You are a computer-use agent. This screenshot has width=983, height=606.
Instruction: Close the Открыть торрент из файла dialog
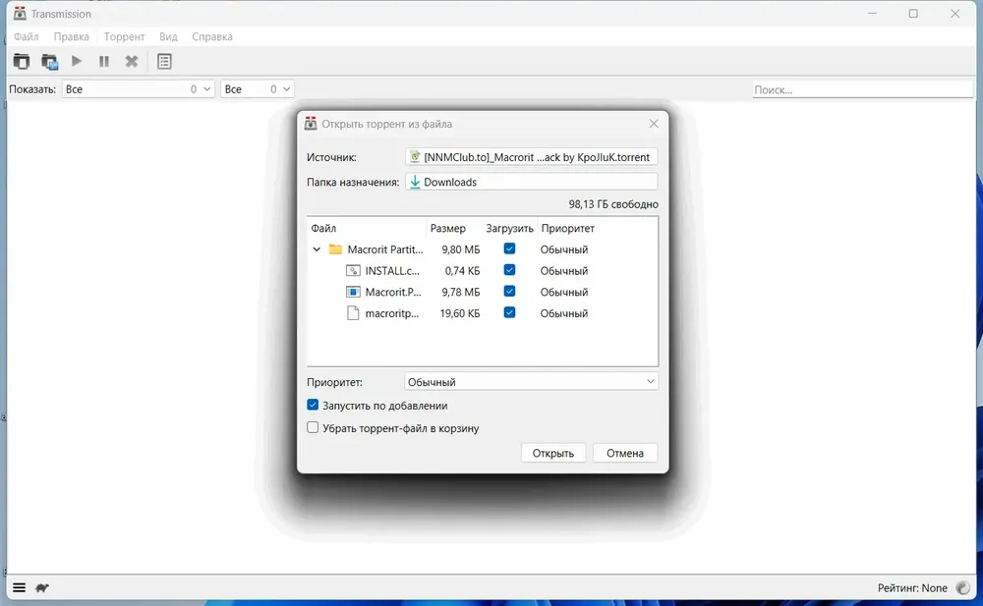654,124
